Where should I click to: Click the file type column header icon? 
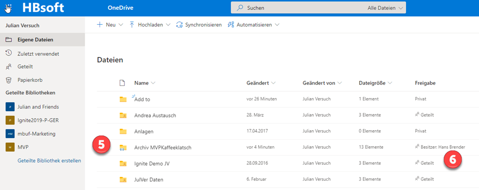(123, 83)
